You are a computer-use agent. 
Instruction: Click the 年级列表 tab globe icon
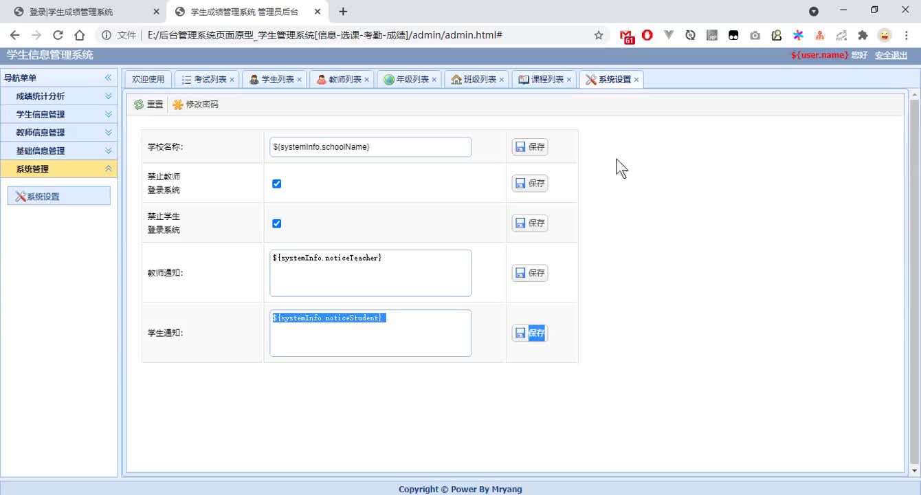389,80
